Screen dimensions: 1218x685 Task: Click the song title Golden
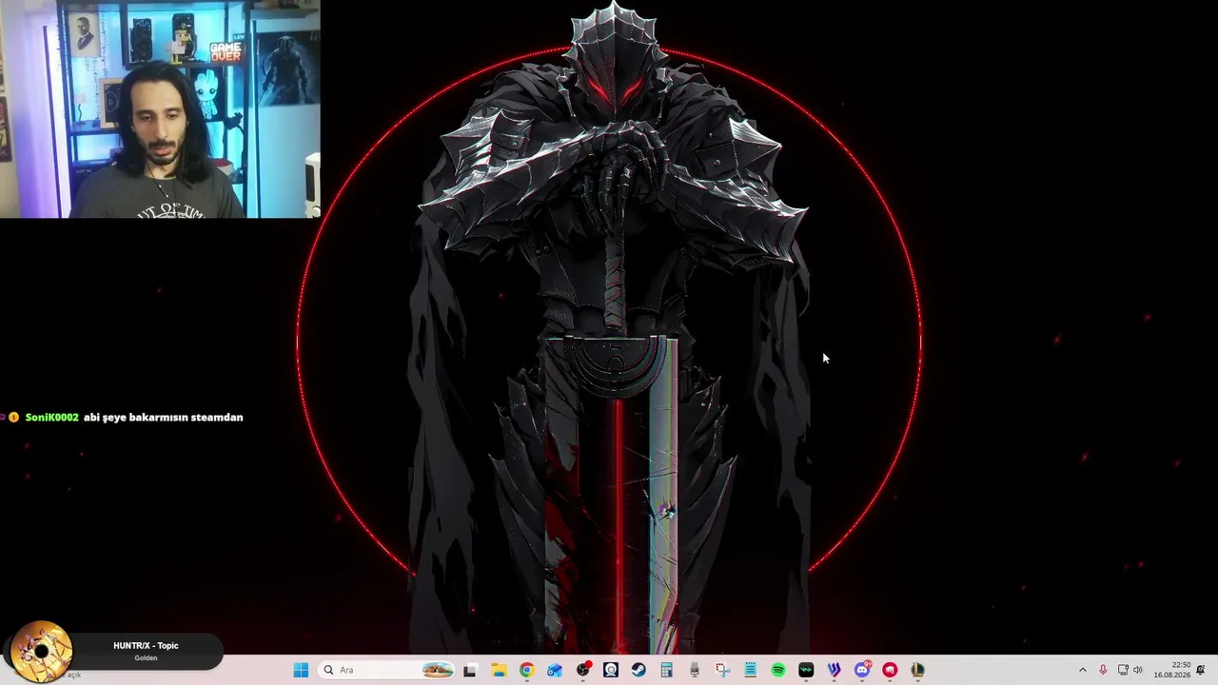coord(146,658)
